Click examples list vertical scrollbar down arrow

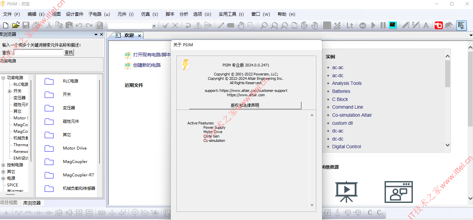coord(447,145)
